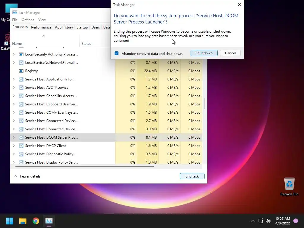
Task: Switch to the Startup tab
Action: pyautogui.click(x=82, y=27)
